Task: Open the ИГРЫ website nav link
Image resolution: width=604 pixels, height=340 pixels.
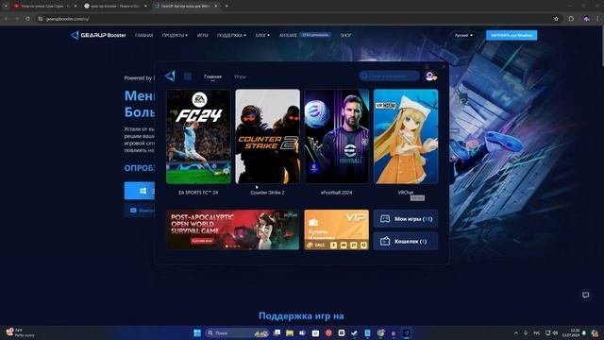Action: tap(202, 35)
